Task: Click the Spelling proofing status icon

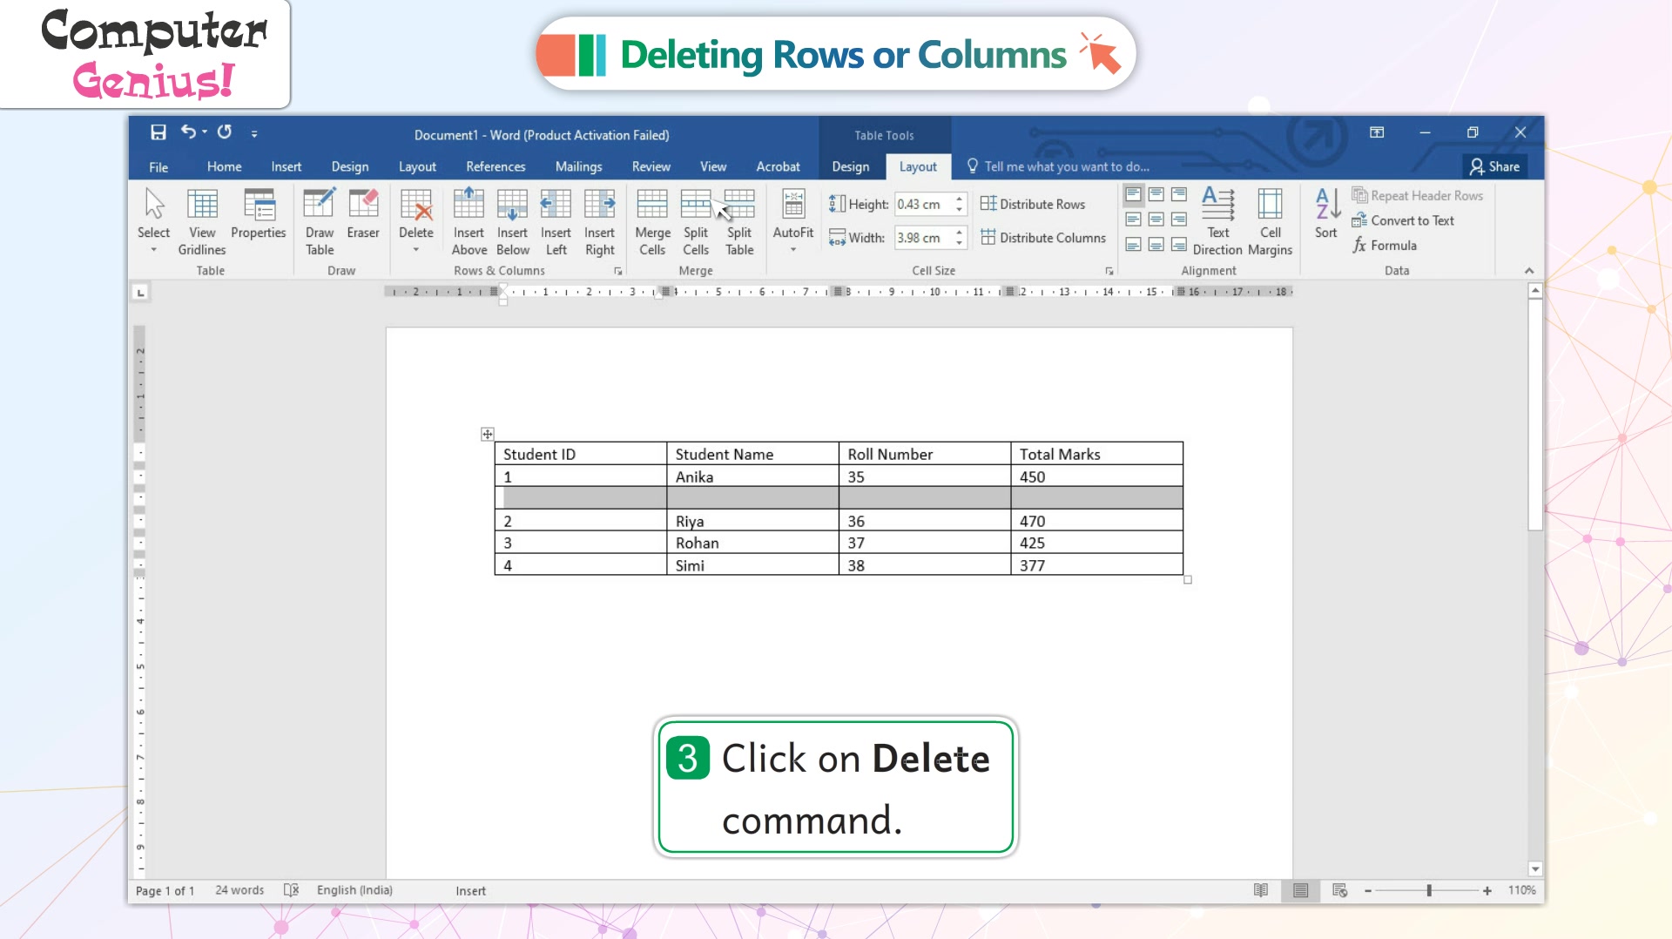Action: 291,890
